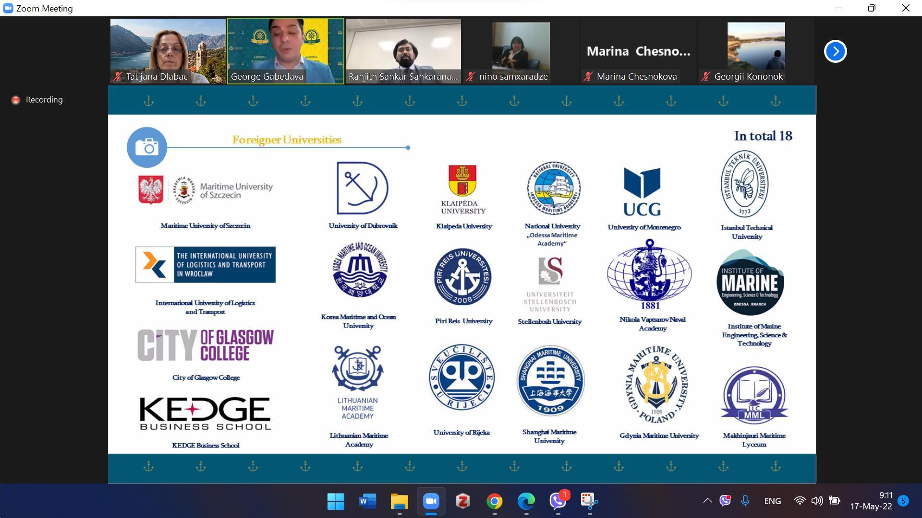Screen dimensions: 922x518
Task: Click the 'Stellenbosh University' caption
Action: [x=549, y=321]
